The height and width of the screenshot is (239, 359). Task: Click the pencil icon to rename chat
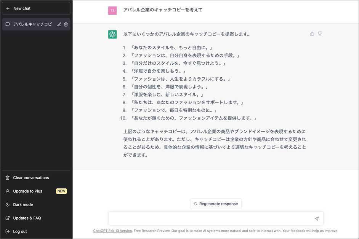point(59,24)
